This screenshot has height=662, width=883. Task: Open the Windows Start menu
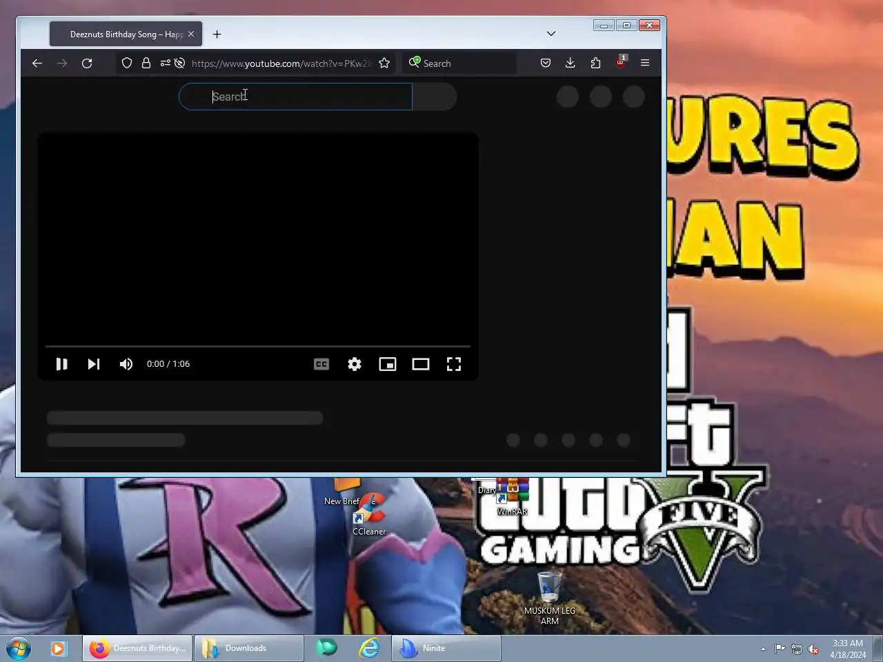point(19,648)
